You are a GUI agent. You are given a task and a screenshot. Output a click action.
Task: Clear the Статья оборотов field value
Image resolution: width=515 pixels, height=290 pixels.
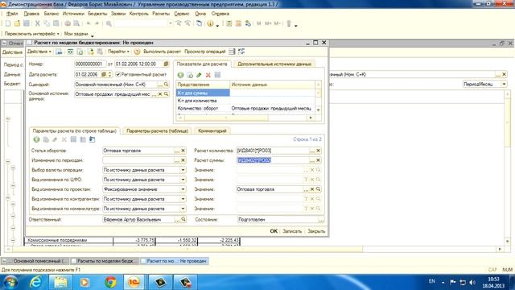183,151
